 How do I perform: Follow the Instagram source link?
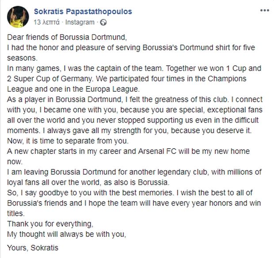[x=80, y=22]
